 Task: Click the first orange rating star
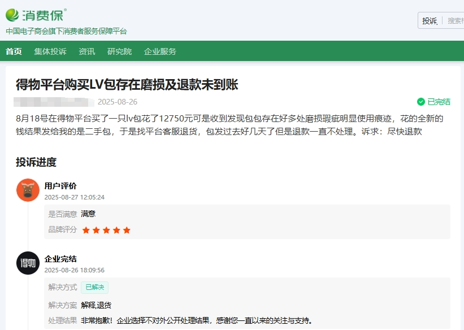(x=86, y=230)
